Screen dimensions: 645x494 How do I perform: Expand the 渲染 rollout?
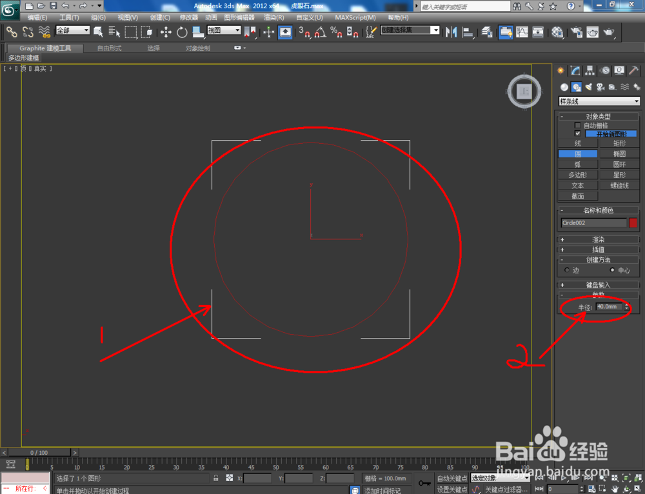[599, 239]
